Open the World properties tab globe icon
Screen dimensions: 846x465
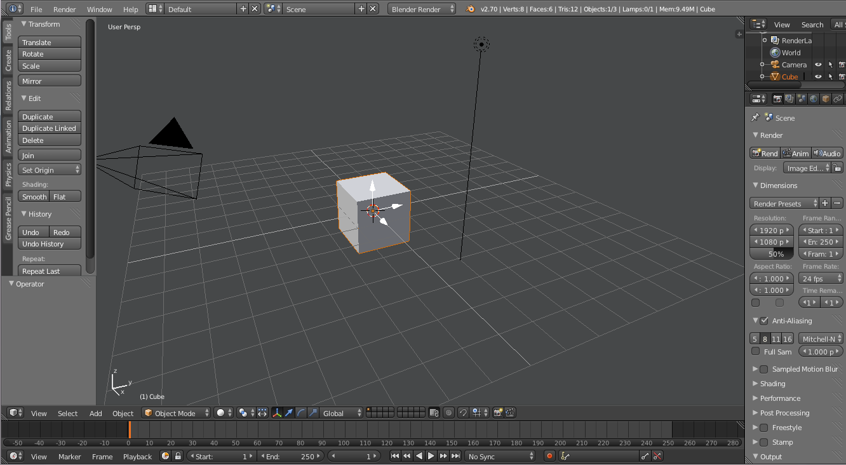pyautogui.click(x=813, y=99)
